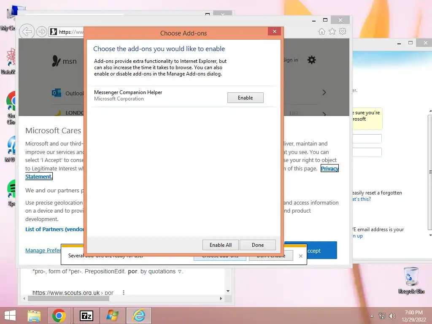
Task: Click the msn butterfly logo
Action: pos(56,61)
